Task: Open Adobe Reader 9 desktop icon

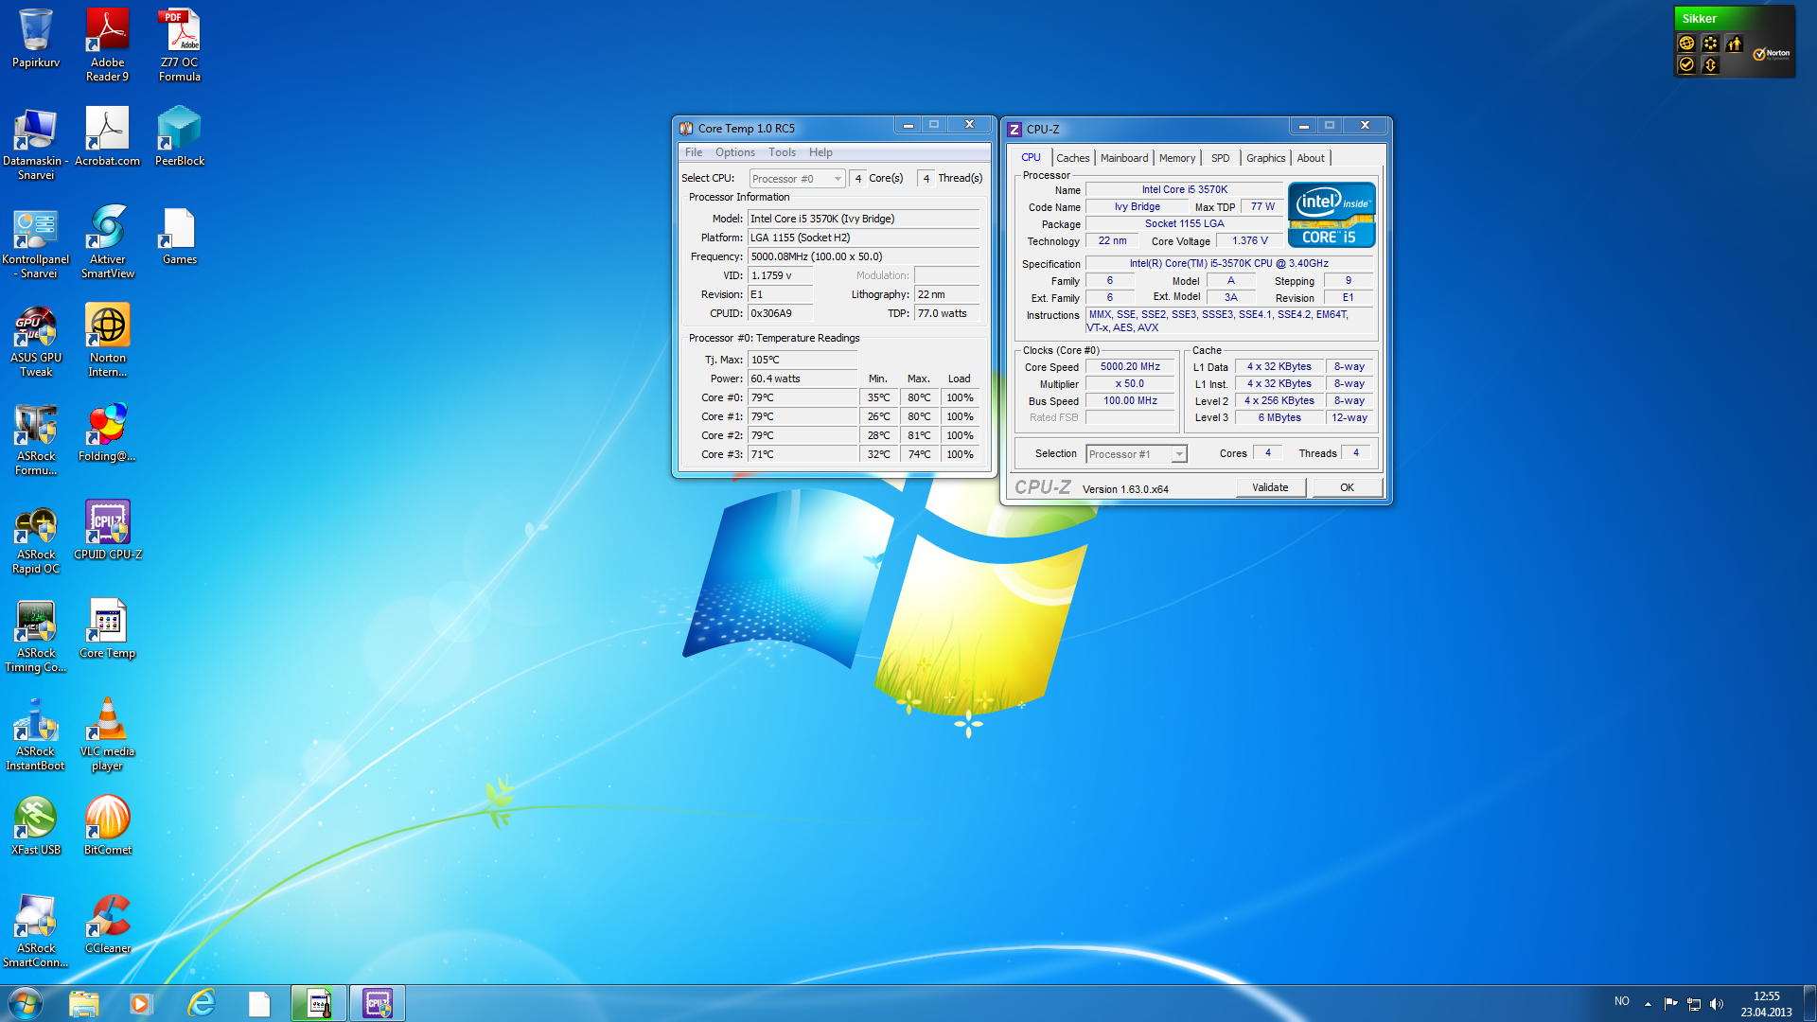Action: click(x=107, y=44)
